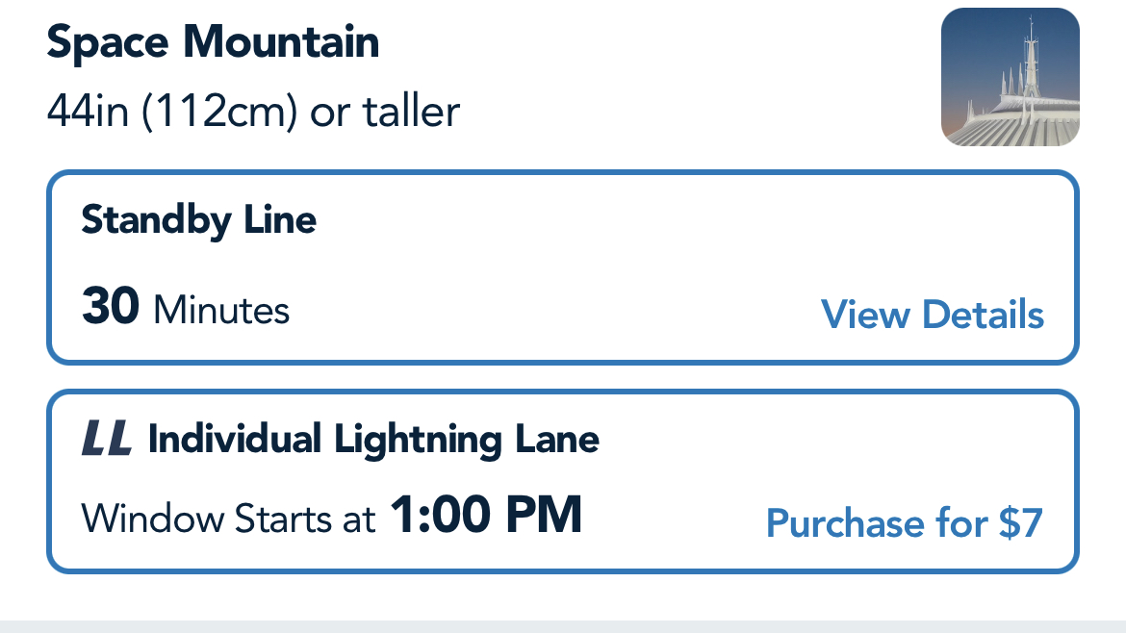Tap the Window Starts at label
This screenshot has height=633, width=1126.
228,519
